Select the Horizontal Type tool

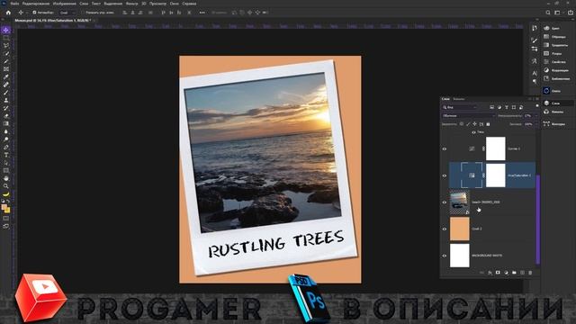[x=6, y=155]
